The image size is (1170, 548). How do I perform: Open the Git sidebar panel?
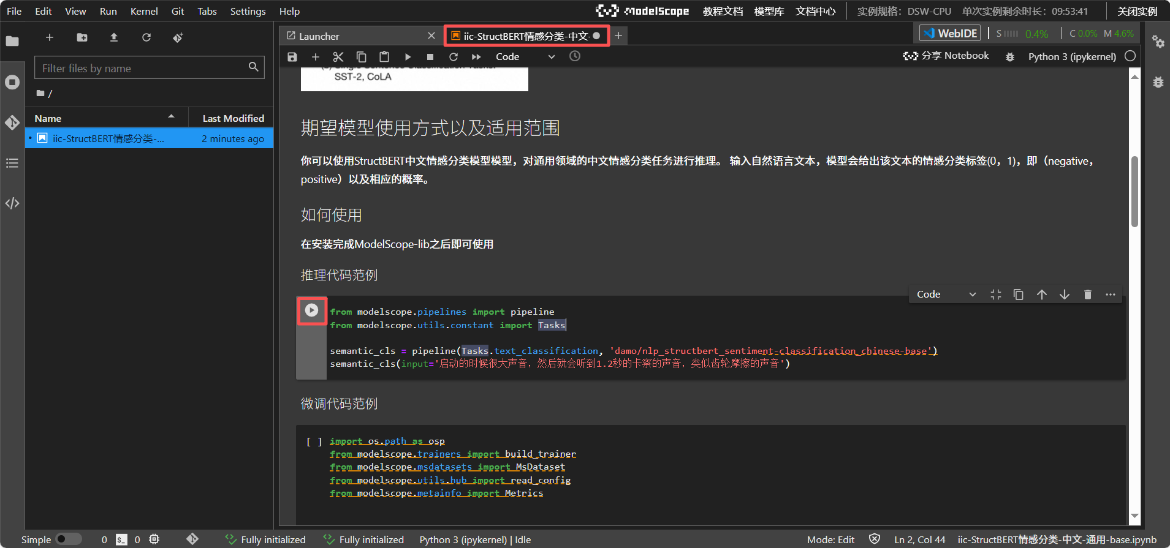point(12,122)
